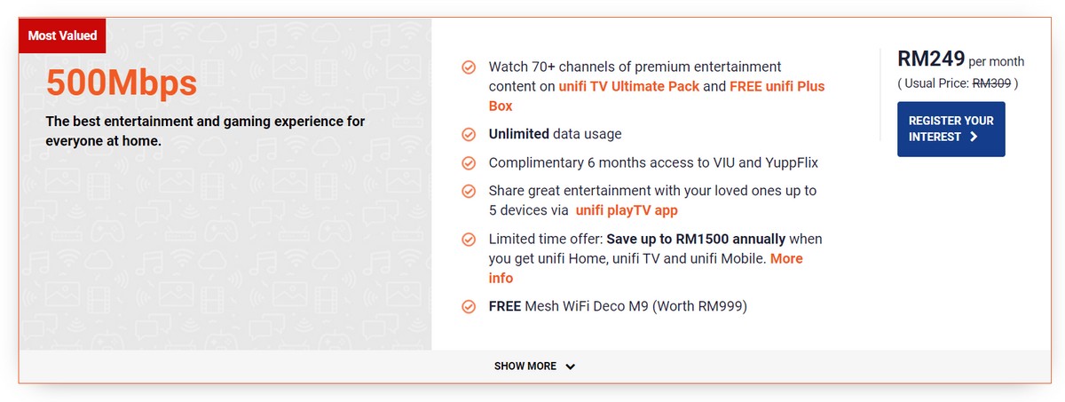
Task: Click the RM249 per month price
Action: pos(960,59)
